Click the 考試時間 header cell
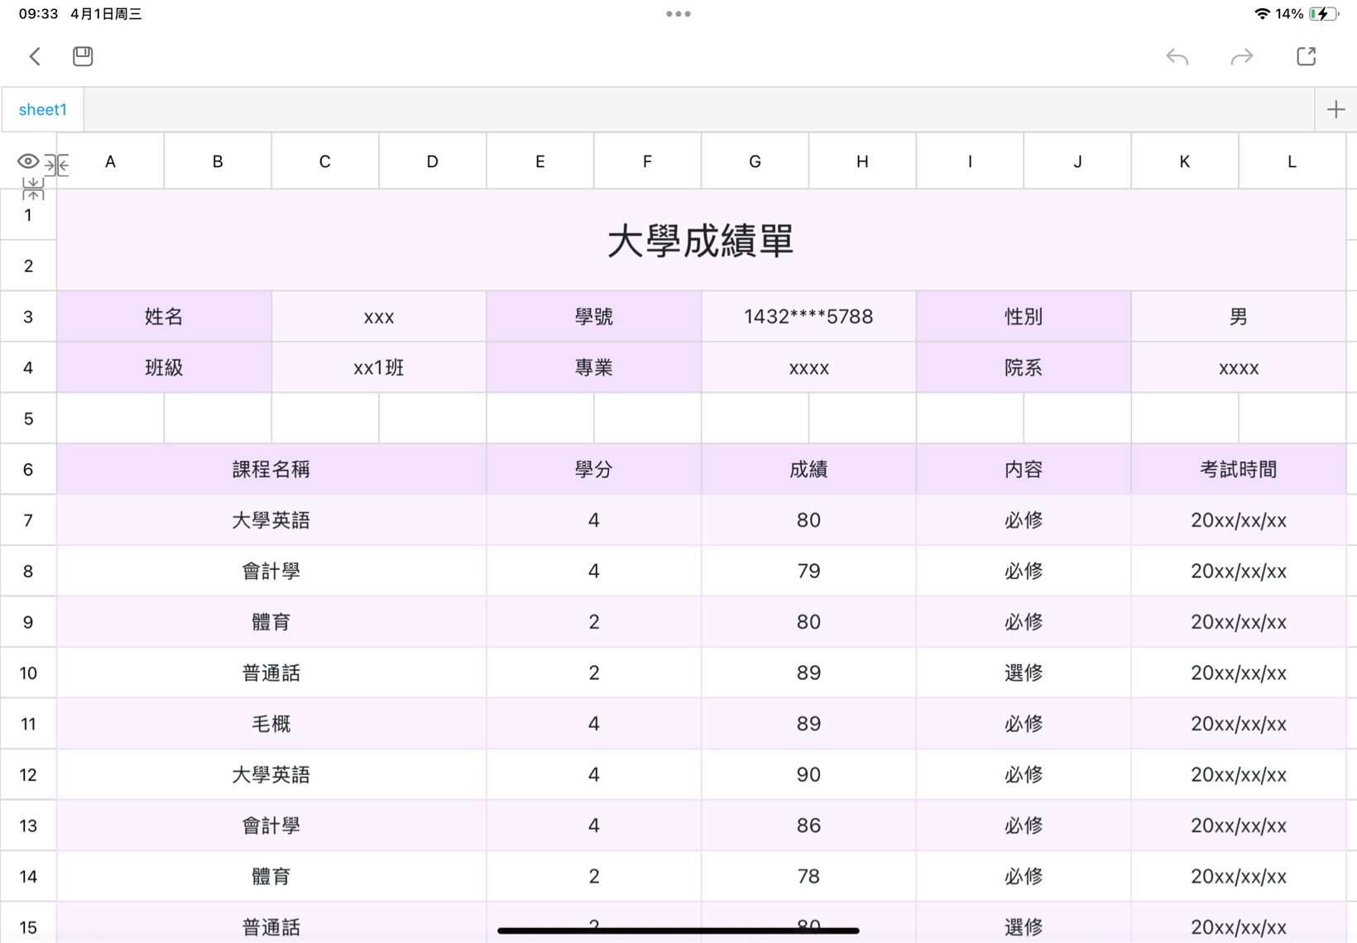1357x943 pixels. coord(1239,469)
